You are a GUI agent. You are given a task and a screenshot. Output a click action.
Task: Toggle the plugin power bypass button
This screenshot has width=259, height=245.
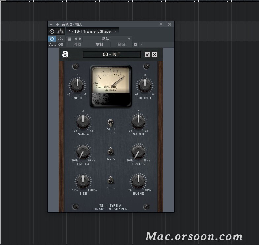52,39
